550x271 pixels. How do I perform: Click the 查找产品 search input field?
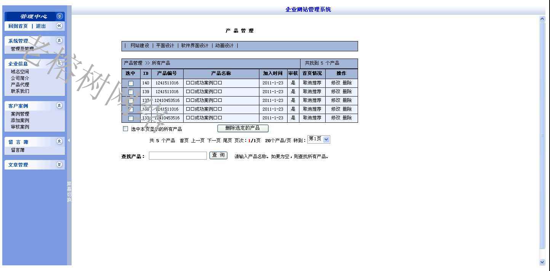pyautogui.click(x=177, y=156)
